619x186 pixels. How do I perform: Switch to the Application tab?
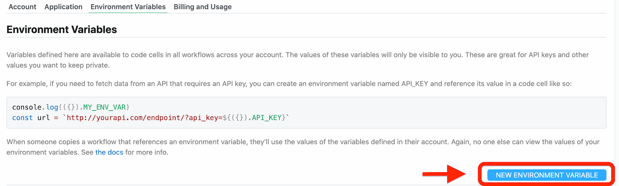coord(63,7)
